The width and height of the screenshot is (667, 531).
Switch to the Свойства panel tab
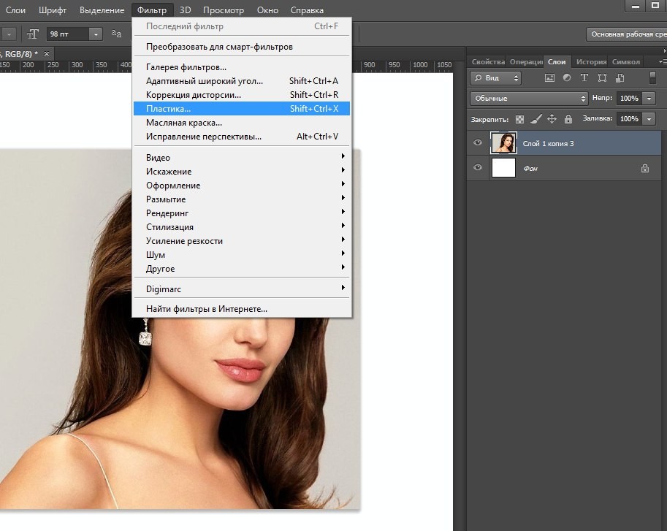click(x=488, y=61)
